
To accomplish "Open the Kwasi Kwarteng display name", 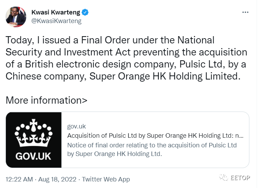I will (x=55, y=12).
